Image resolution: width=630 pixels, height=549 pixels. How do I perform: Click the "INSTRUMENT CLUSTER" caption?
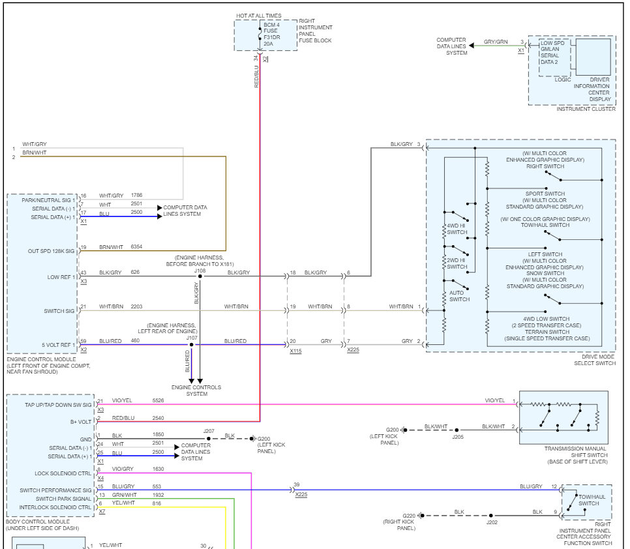tap(586, 109)
